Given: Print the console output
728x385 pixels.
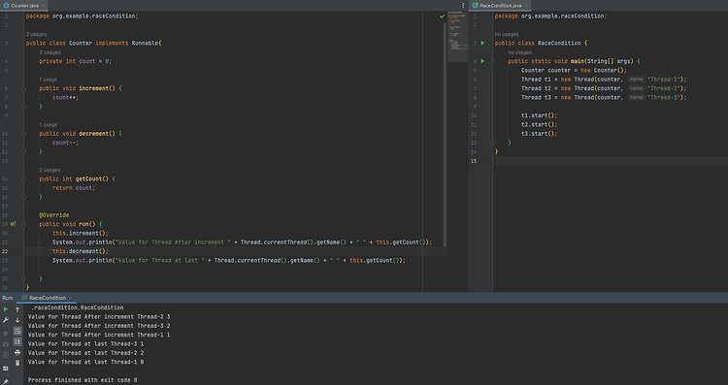Looking at the screenshot, I should click(x=17, y=353).
